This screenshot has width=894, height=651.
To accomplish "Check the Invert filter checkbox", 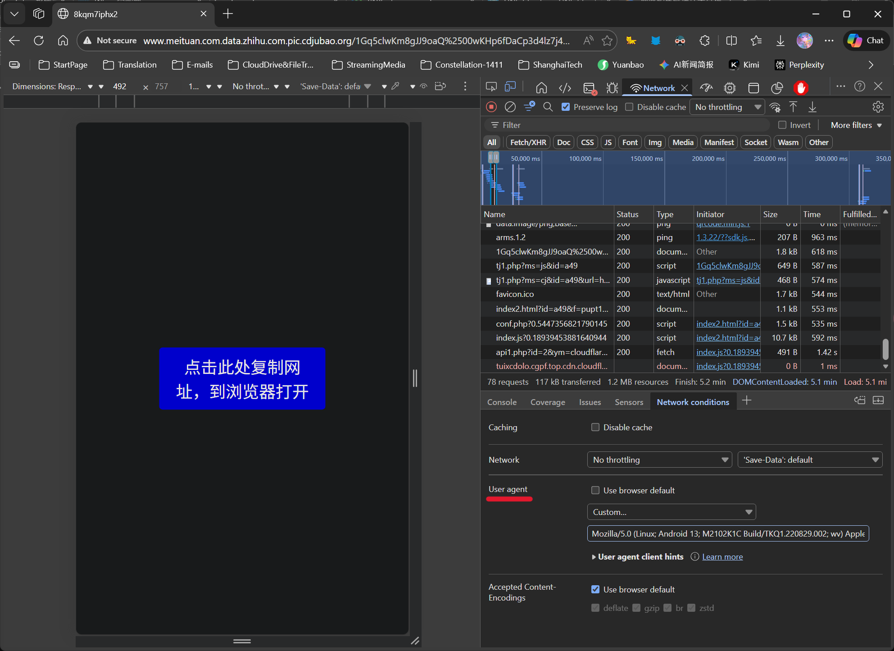I will [782, 125].
